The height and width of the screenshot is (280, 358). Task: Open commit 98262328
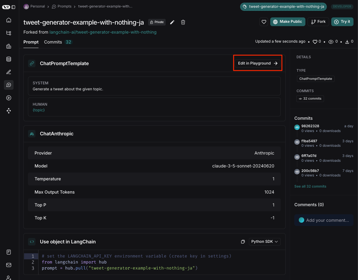[310, 126]
